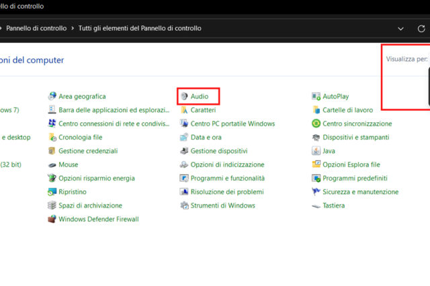Refresh the Control Panel view
430x286 pixels.
421,28
